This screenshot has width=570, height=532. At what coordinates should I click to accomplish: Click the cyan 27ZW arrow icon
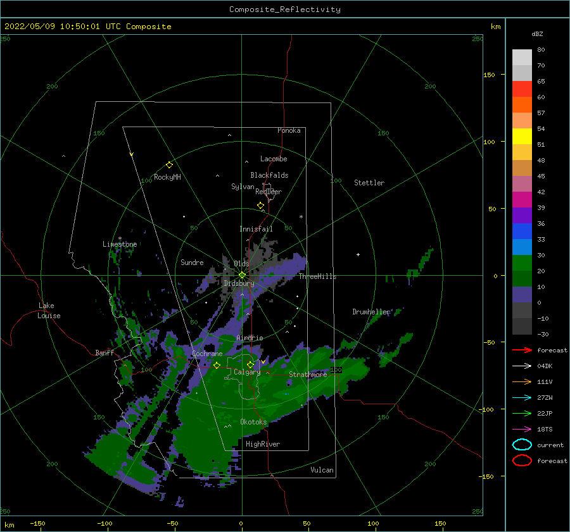(522, 398)
